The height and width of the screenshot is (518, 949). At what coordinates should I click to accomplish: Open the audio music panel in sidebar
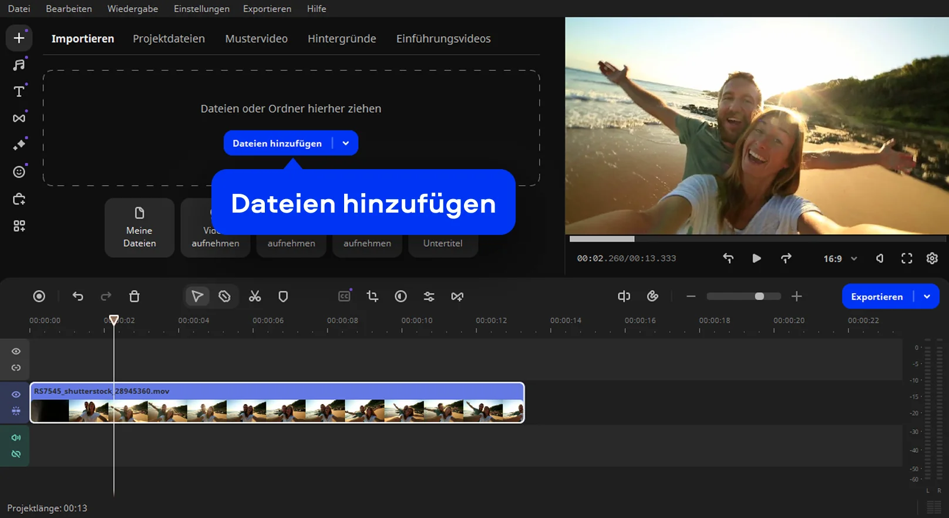click(x=19, y=65)
